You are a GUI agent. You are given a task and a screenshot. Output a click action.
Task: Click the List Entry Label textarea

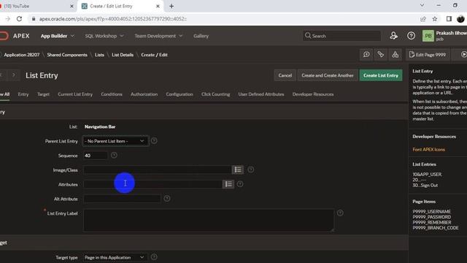(209, 221)
